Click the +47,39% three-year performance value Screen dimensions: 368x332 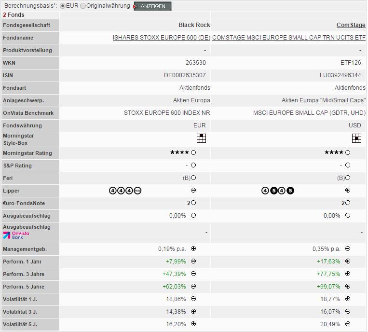[x=174, y=274]
